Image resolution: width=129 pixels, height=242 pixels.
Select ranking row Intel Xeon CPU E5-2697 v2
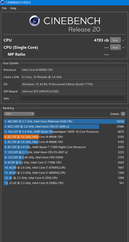(x=64, y=152)
